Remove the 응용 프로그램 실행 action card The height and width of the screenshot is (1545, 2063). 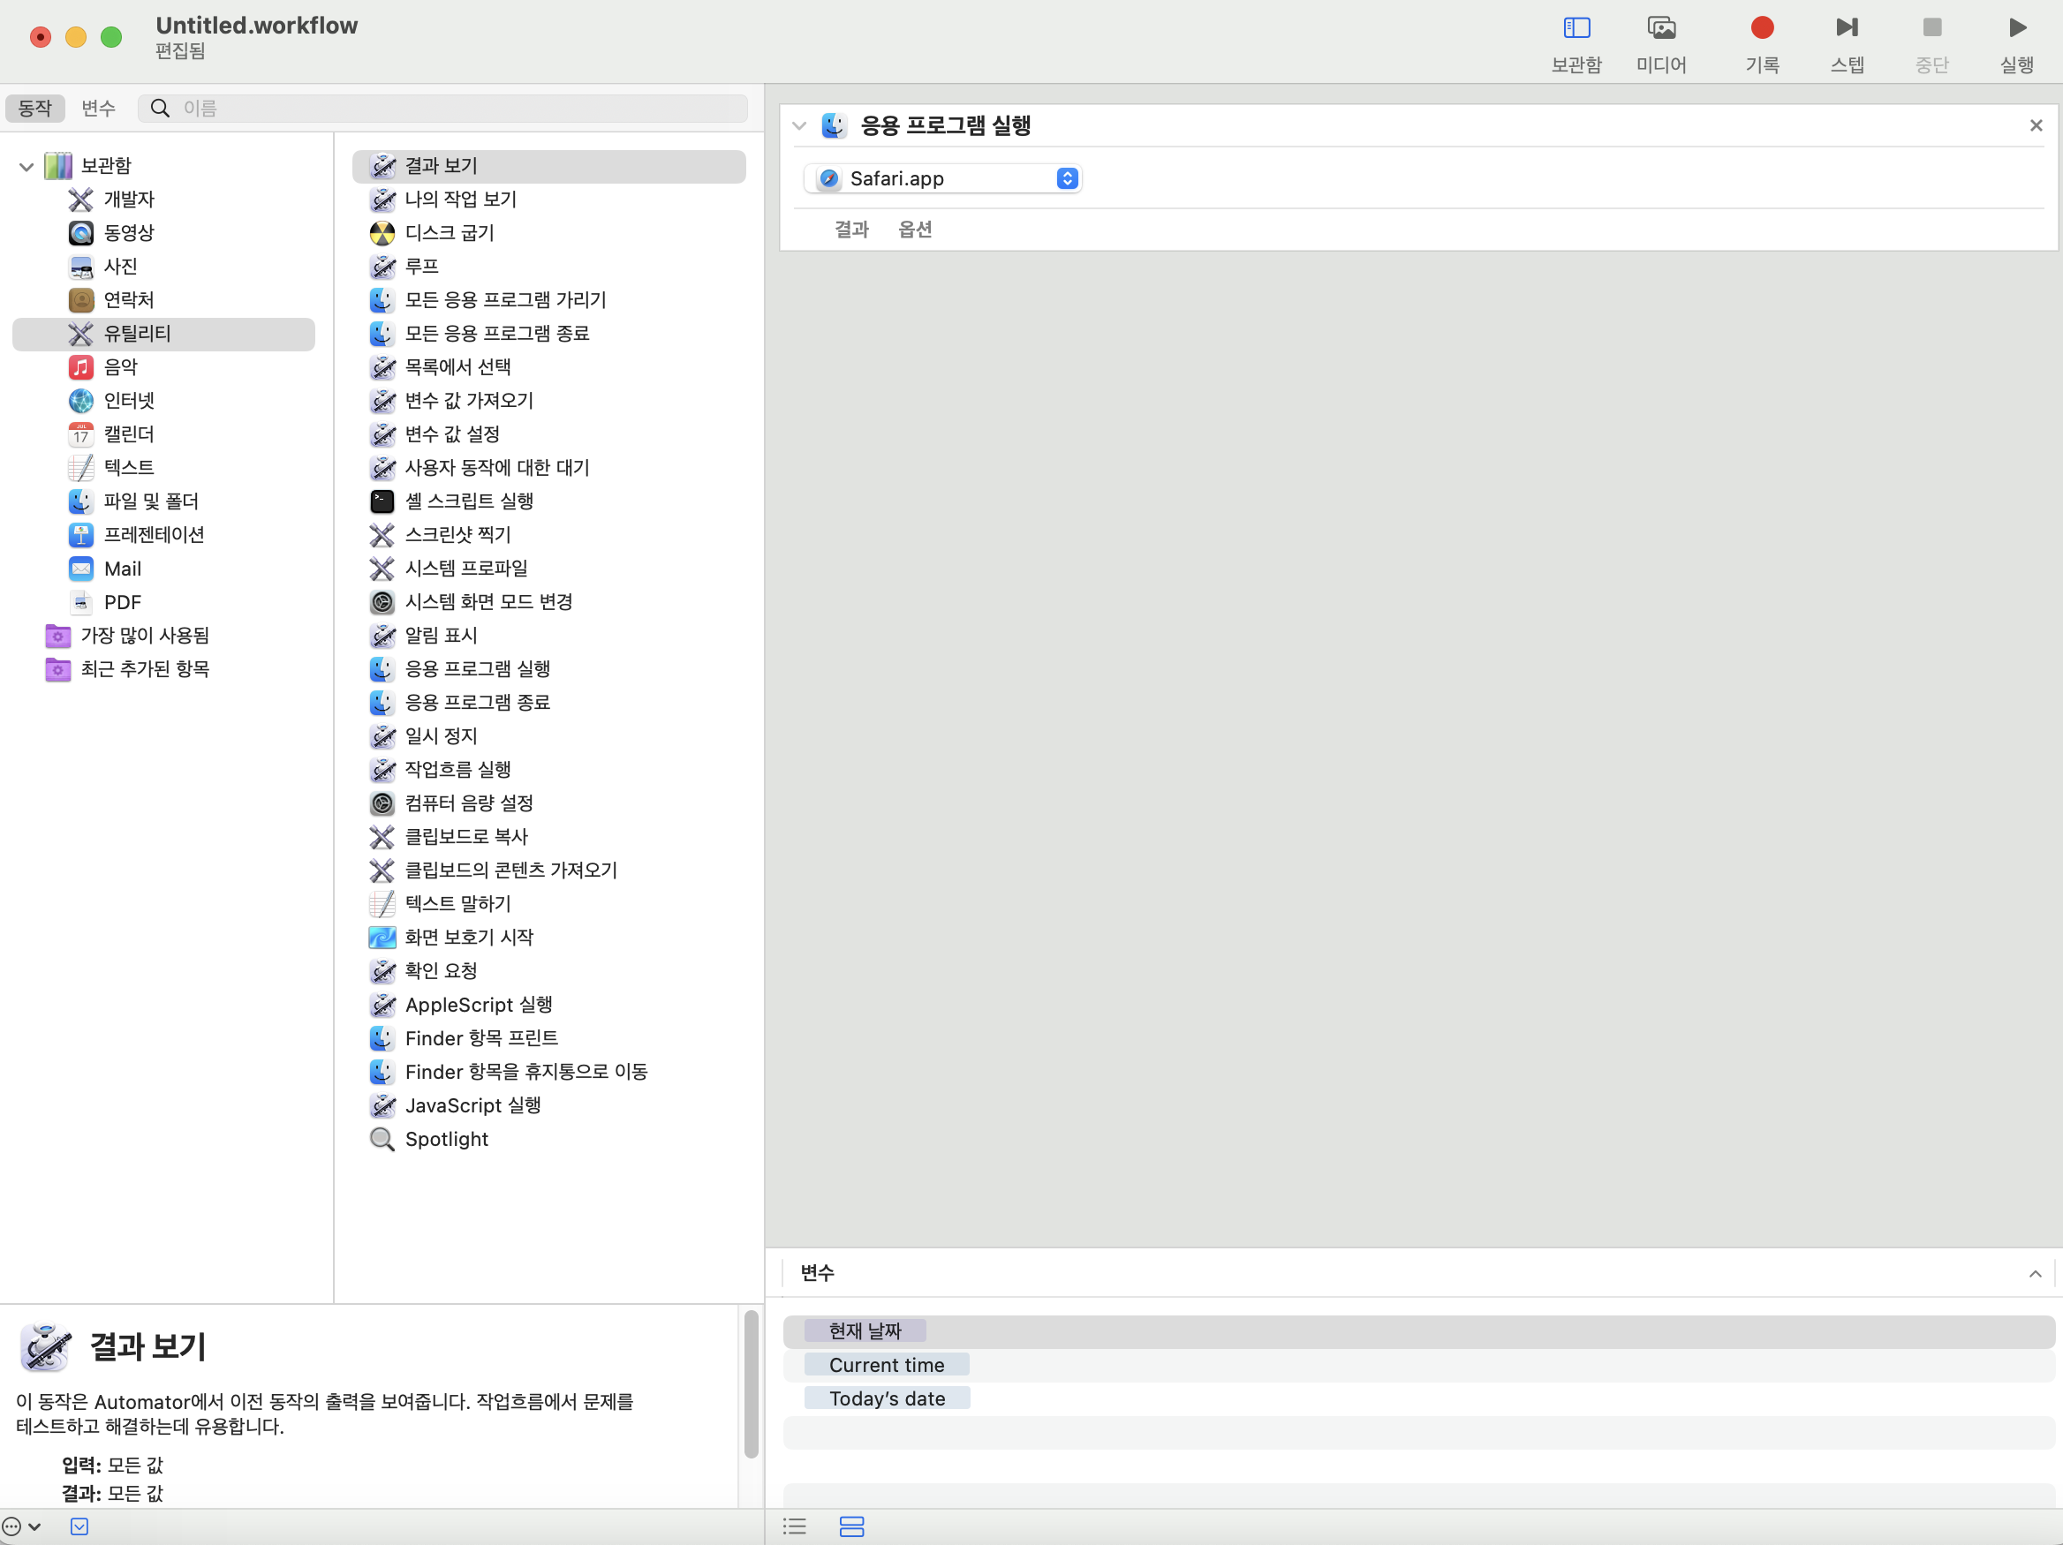point(2036,126)
